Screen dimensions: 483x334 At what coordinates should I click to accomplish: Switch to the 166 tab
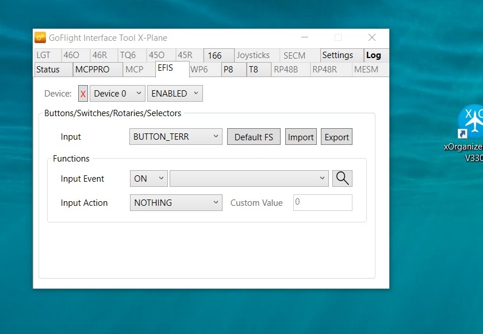[x=218, y=55]
